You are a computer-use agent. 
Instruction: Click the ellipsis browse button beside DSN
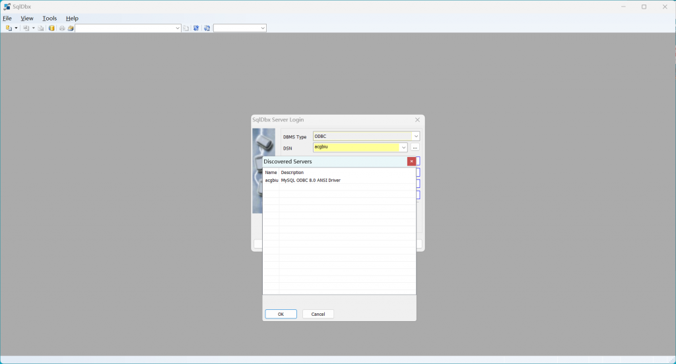[x=415, y=147]
